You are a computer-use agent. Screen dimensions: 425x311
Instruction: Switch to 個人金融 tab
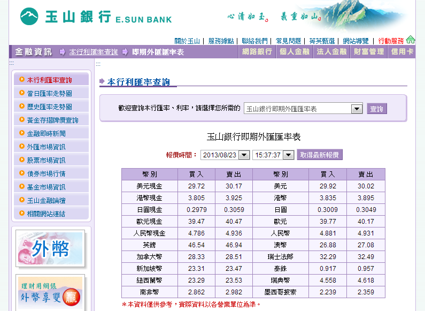295,51
